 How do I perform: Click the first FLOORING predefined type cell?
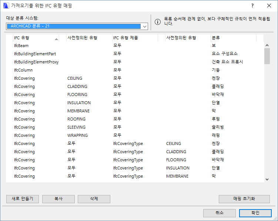pyautogui.click(x=77, y=95)
